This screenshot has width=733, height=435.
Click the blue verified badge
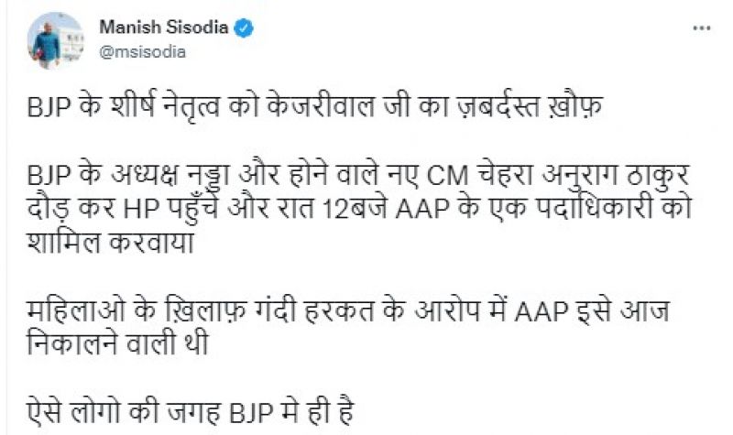244,29
